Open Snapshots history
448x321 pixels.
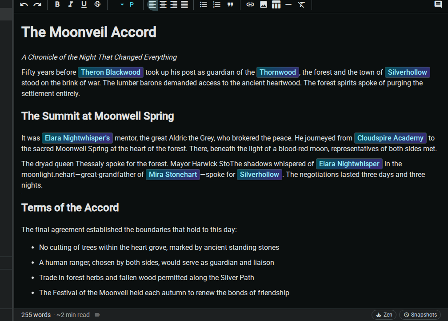[x=420, y=315]
